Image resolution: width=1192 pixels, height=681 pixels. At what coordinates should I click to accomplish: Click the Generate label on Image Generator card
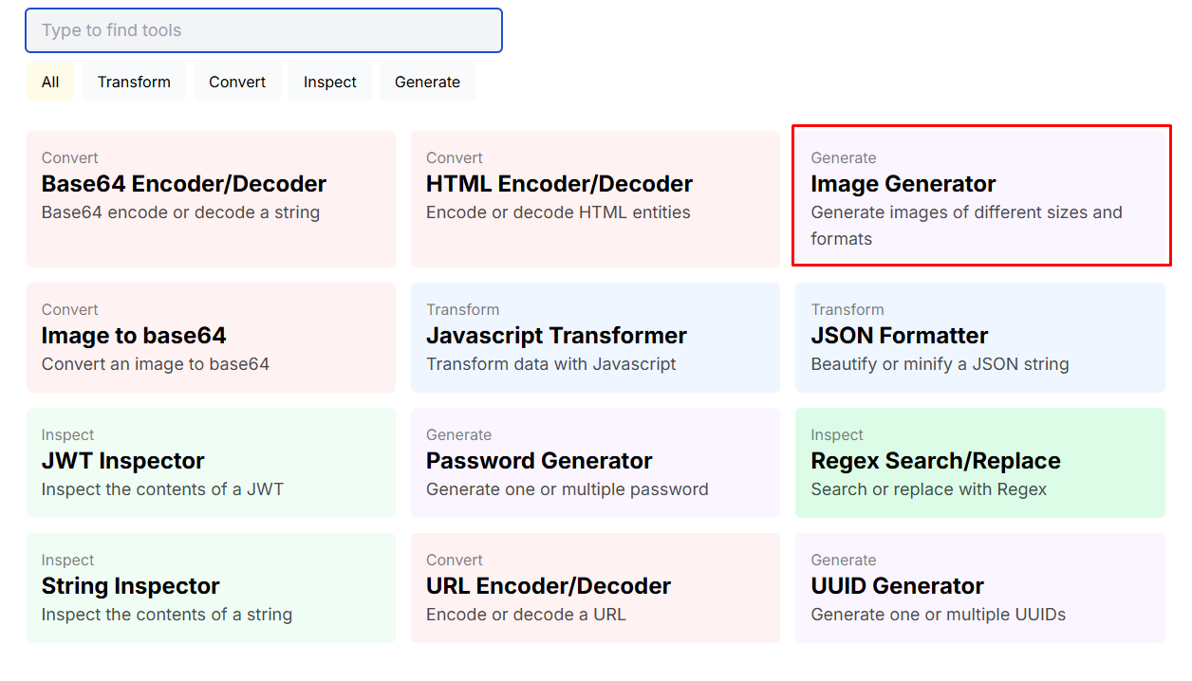click(844, 157)
